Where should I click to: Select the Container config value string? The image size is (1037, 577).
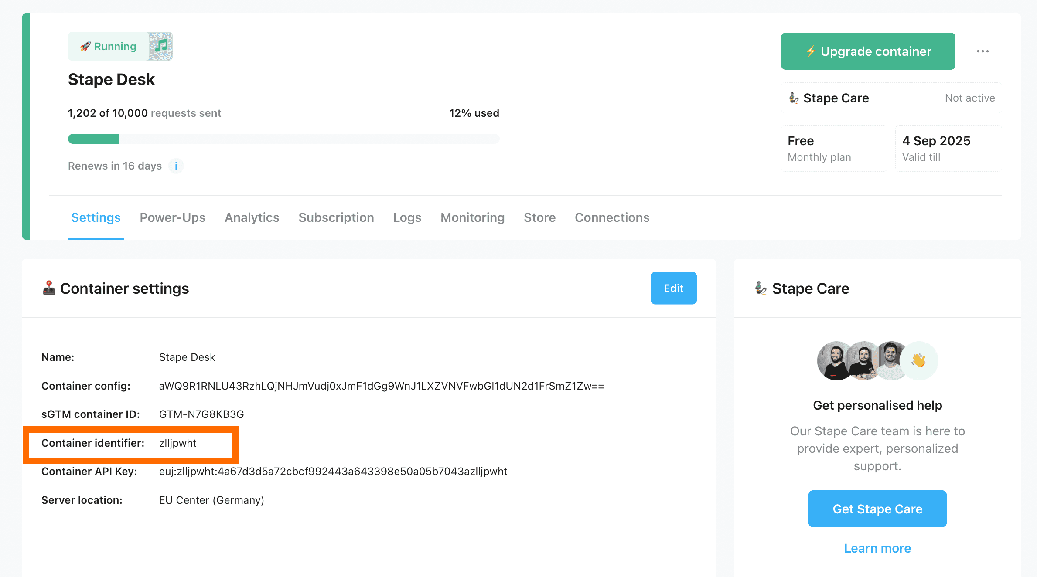tap(382, 386)
